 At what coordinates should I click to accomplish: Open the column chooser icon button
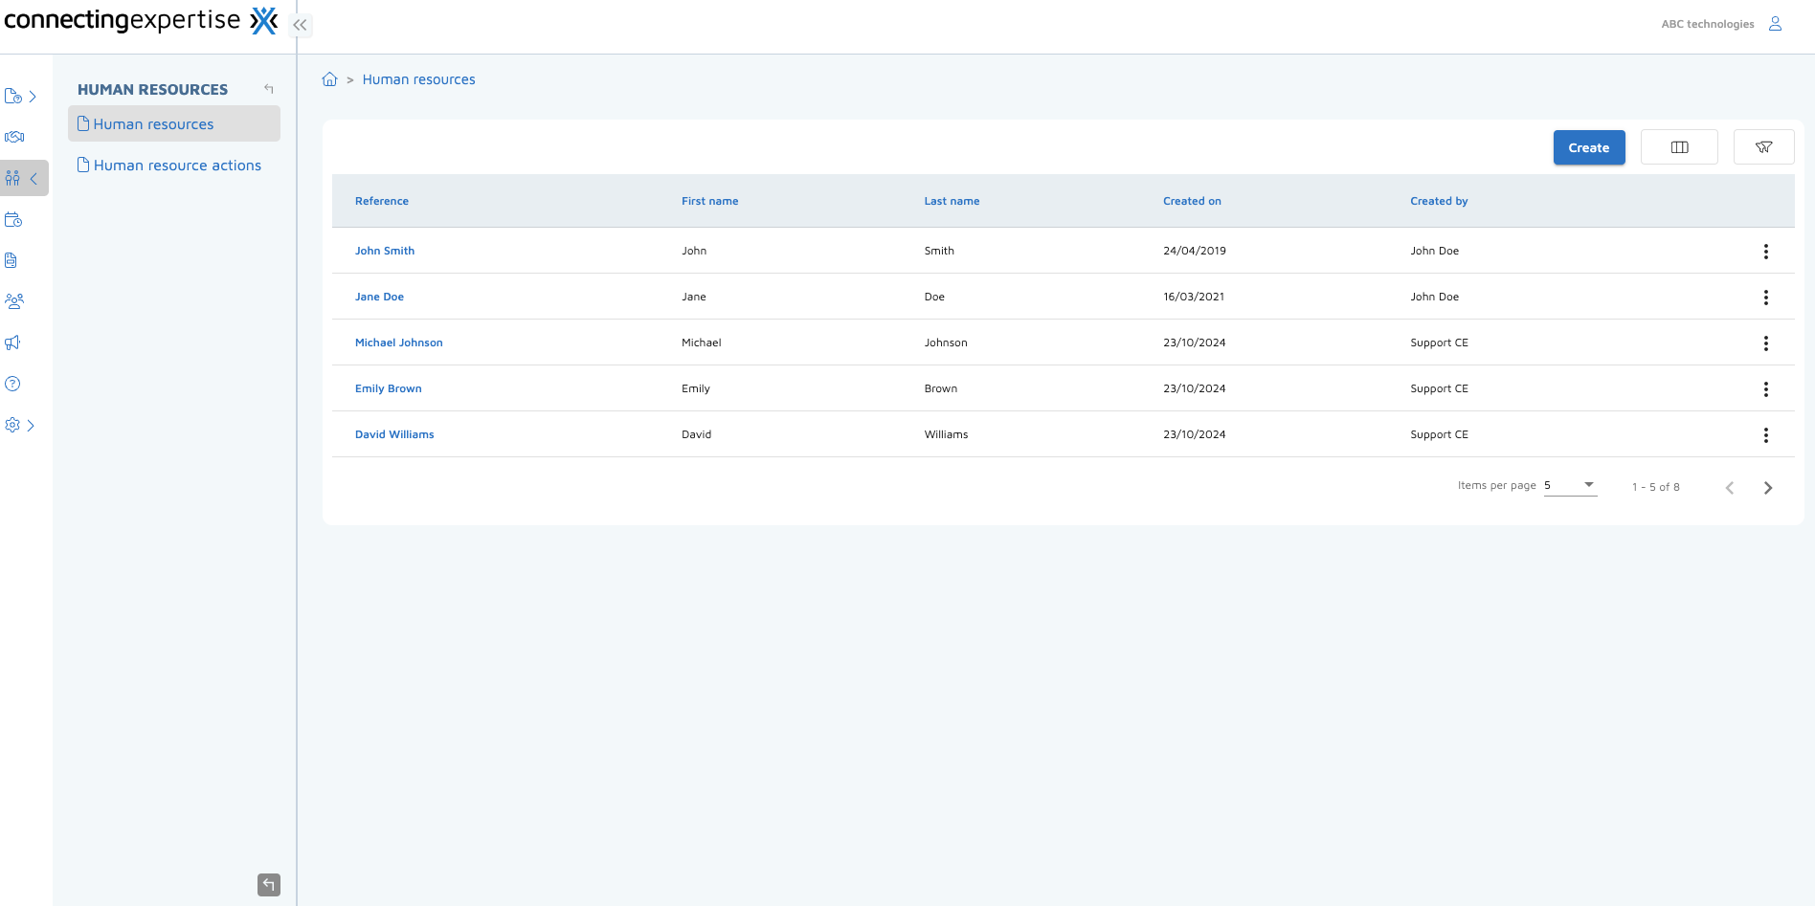pos(1679,147)
